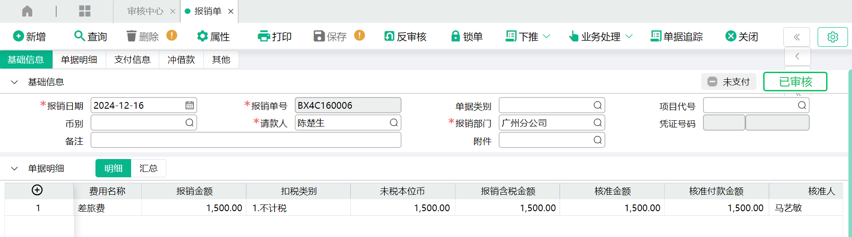Click the 反审核 toolbar icon
Viewport: 852px width, 237px height.
coord(389,36)
